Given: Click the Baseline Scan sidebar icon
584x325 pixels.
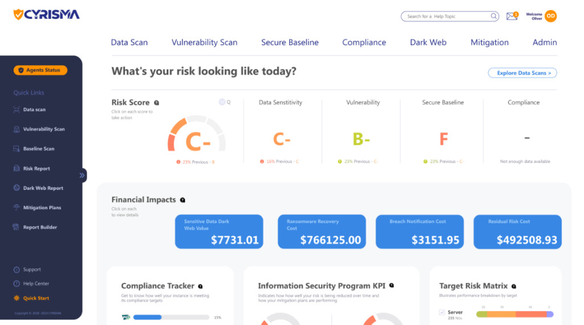Looking at the screenshot, I should pyautogui.click(x=17, y=149).
